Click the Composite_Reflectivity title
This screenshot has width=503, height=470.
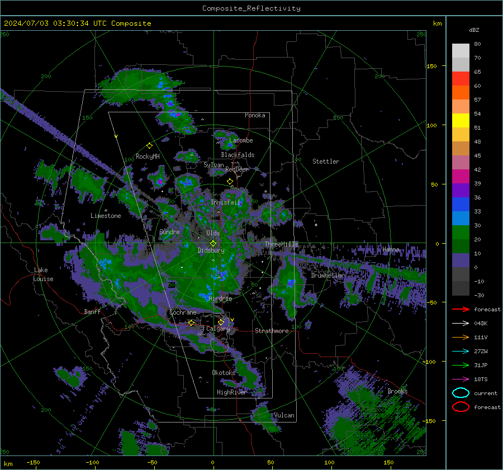[x=251, y=8]
